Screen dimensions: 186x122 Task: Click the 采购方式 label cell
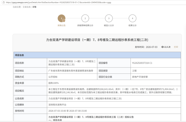coord(30,77)
